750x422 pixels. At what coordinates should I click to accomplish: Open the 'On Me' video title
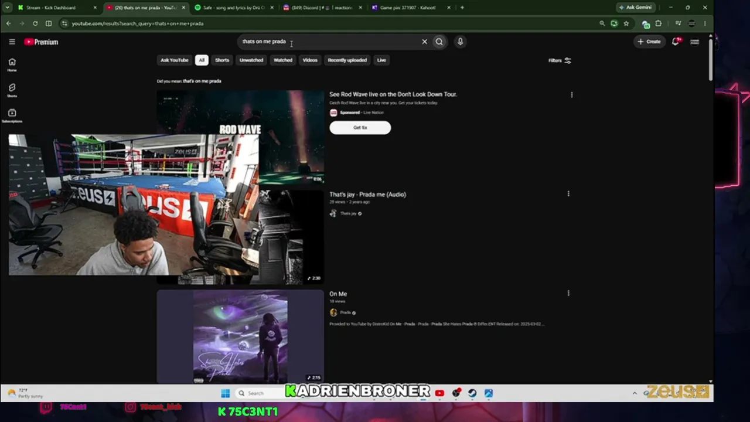point(338,294)
